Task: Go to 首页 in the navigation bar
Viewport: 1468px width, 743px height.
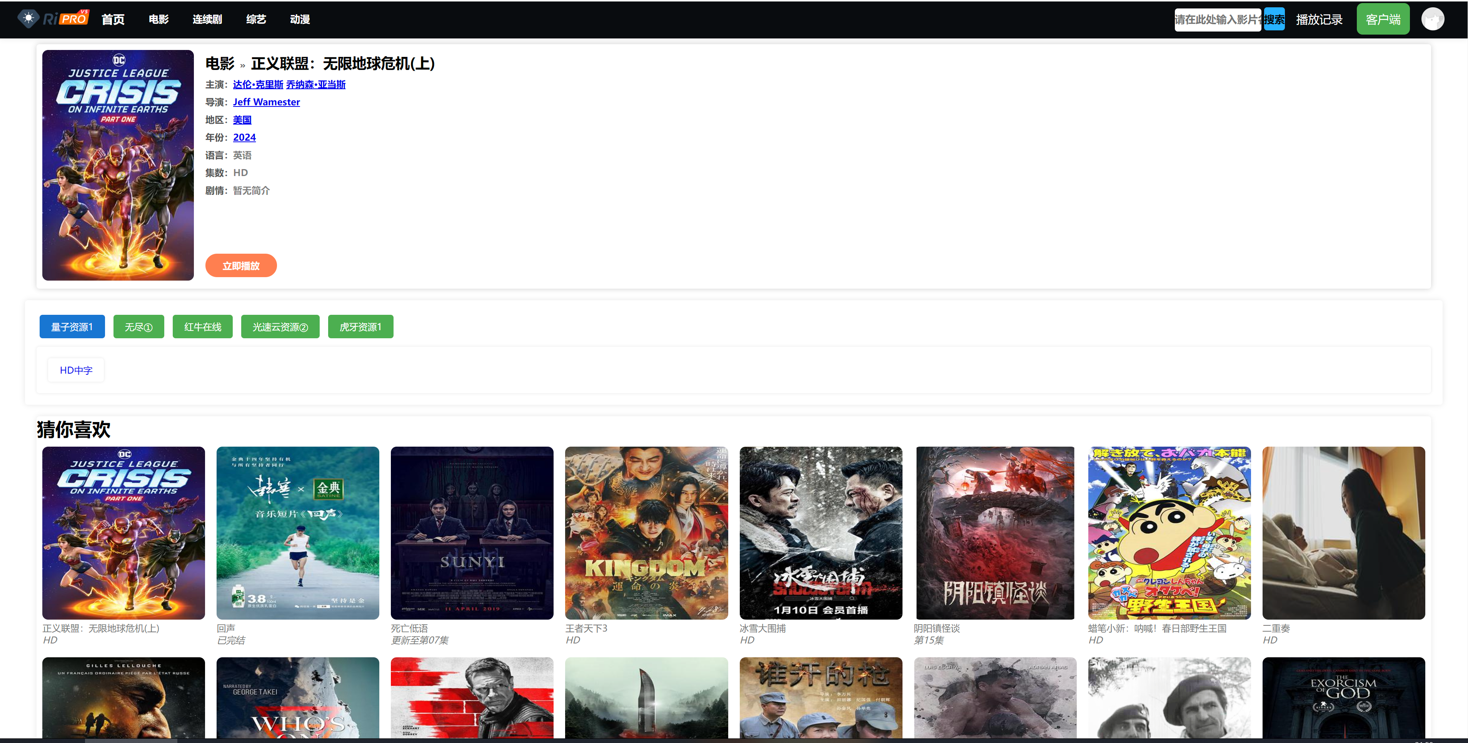Action: [113, 19]
